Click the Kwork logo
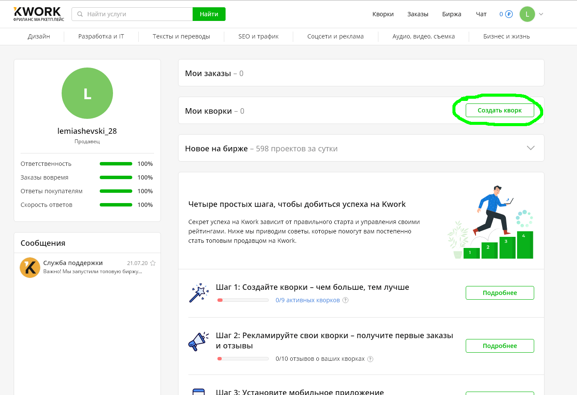The width and height of the screenshot is (577, 395). (39, 14)
